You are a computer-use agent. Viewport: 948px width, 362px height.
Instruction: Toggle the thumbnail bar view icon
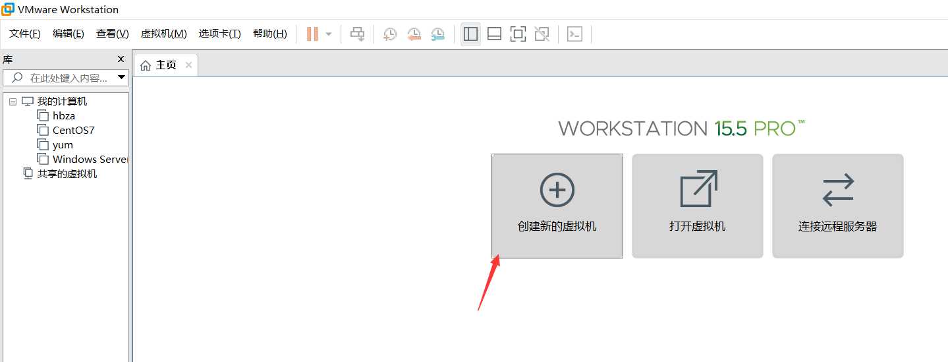point(494,34)
